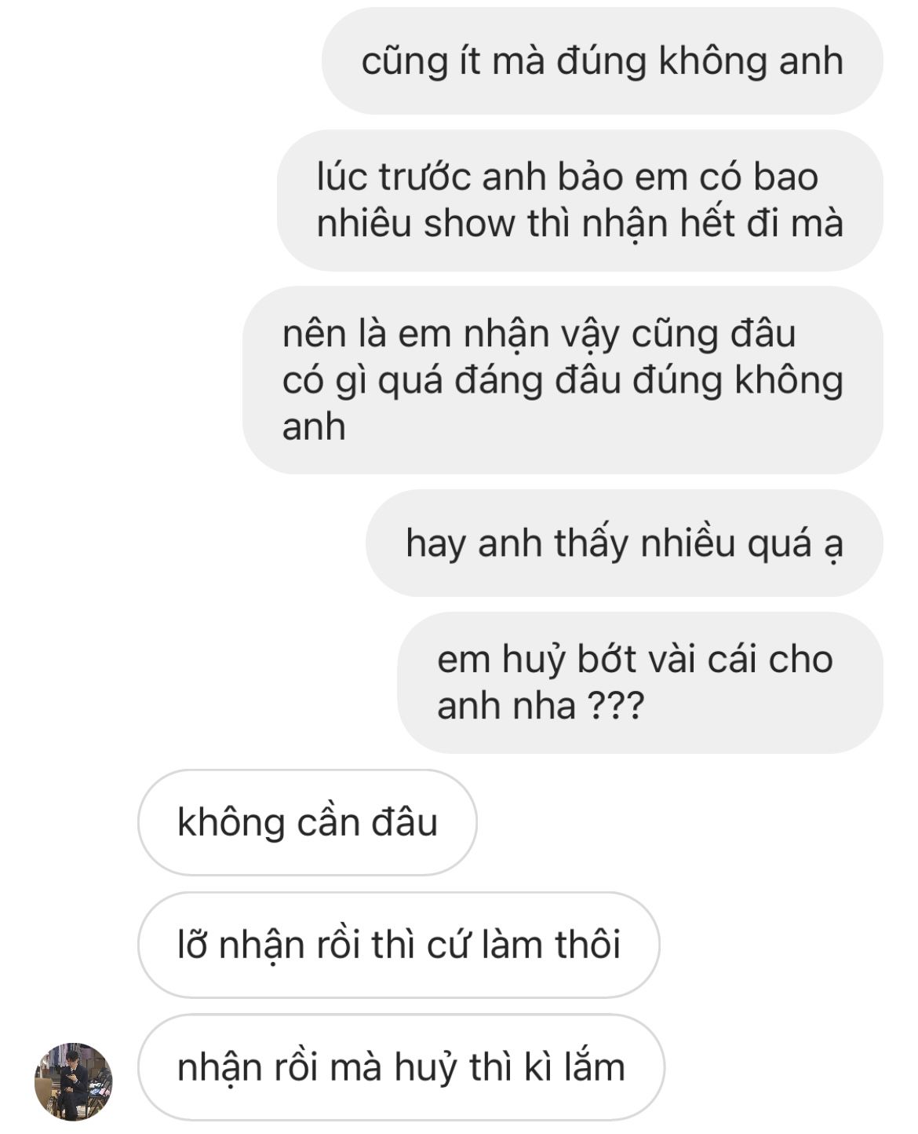Select the message 'nhận rồi mà huỷ thì kì lắm'
918x1134 pixels.
click(401, 1067)
